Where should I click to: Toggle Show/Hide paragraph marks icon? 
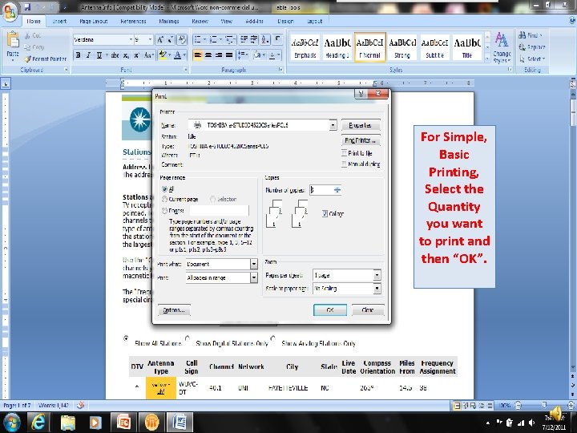click(x=278, y=39)
